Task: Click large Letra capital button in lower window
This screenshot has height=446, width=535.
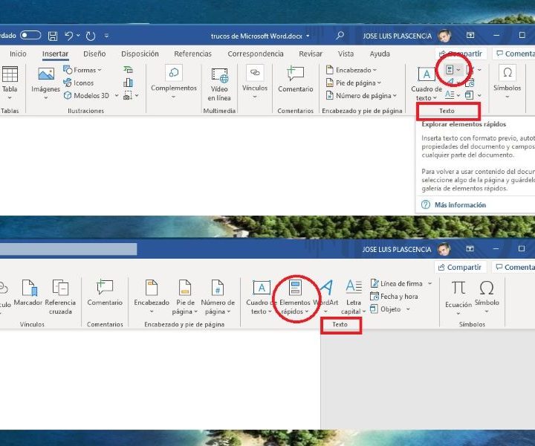Action: tap(354, 297)
